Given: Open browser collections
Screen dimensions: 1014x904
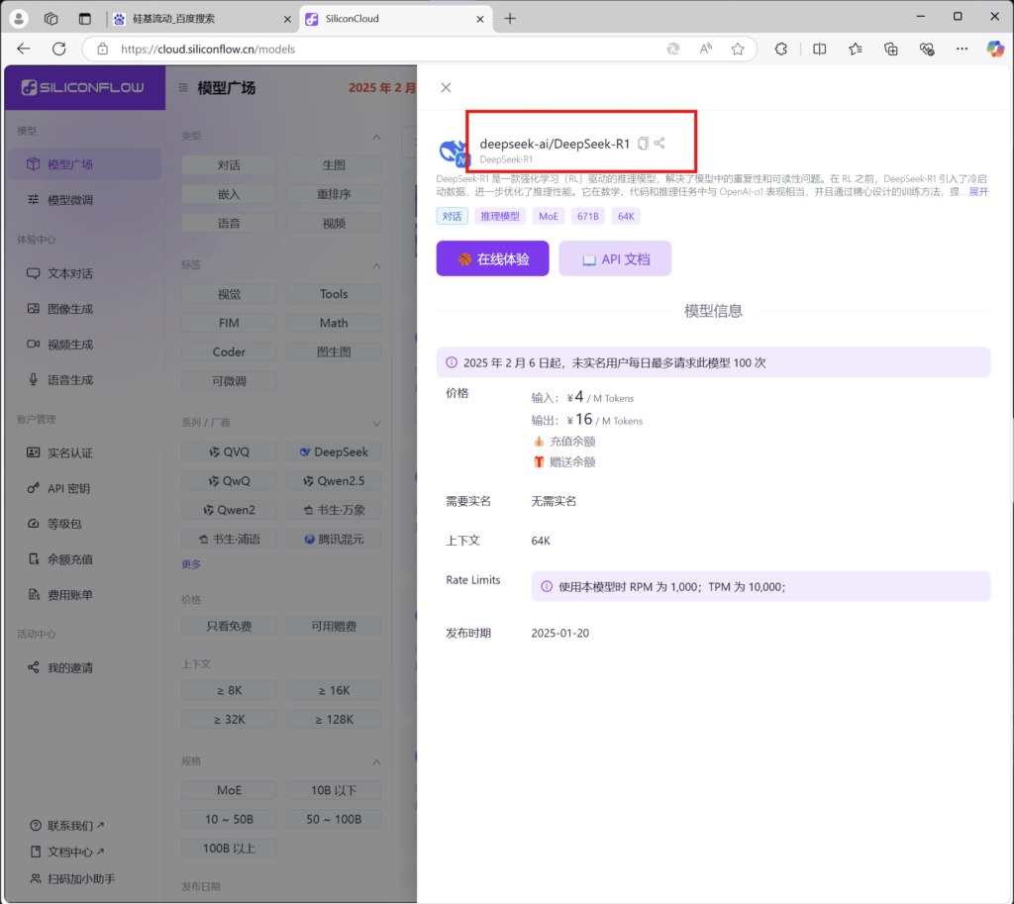Looking at the screenshot, I should [x=891, y=50].
